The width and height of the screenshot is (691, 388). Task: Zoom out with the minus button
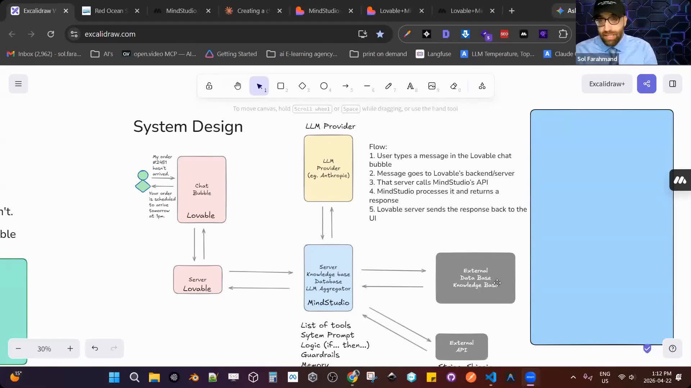[x=18, y=348]
